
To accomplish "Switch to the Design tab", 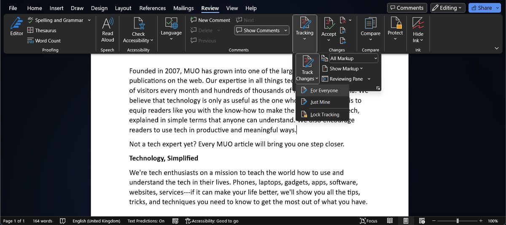I will (x=99, y=8).
